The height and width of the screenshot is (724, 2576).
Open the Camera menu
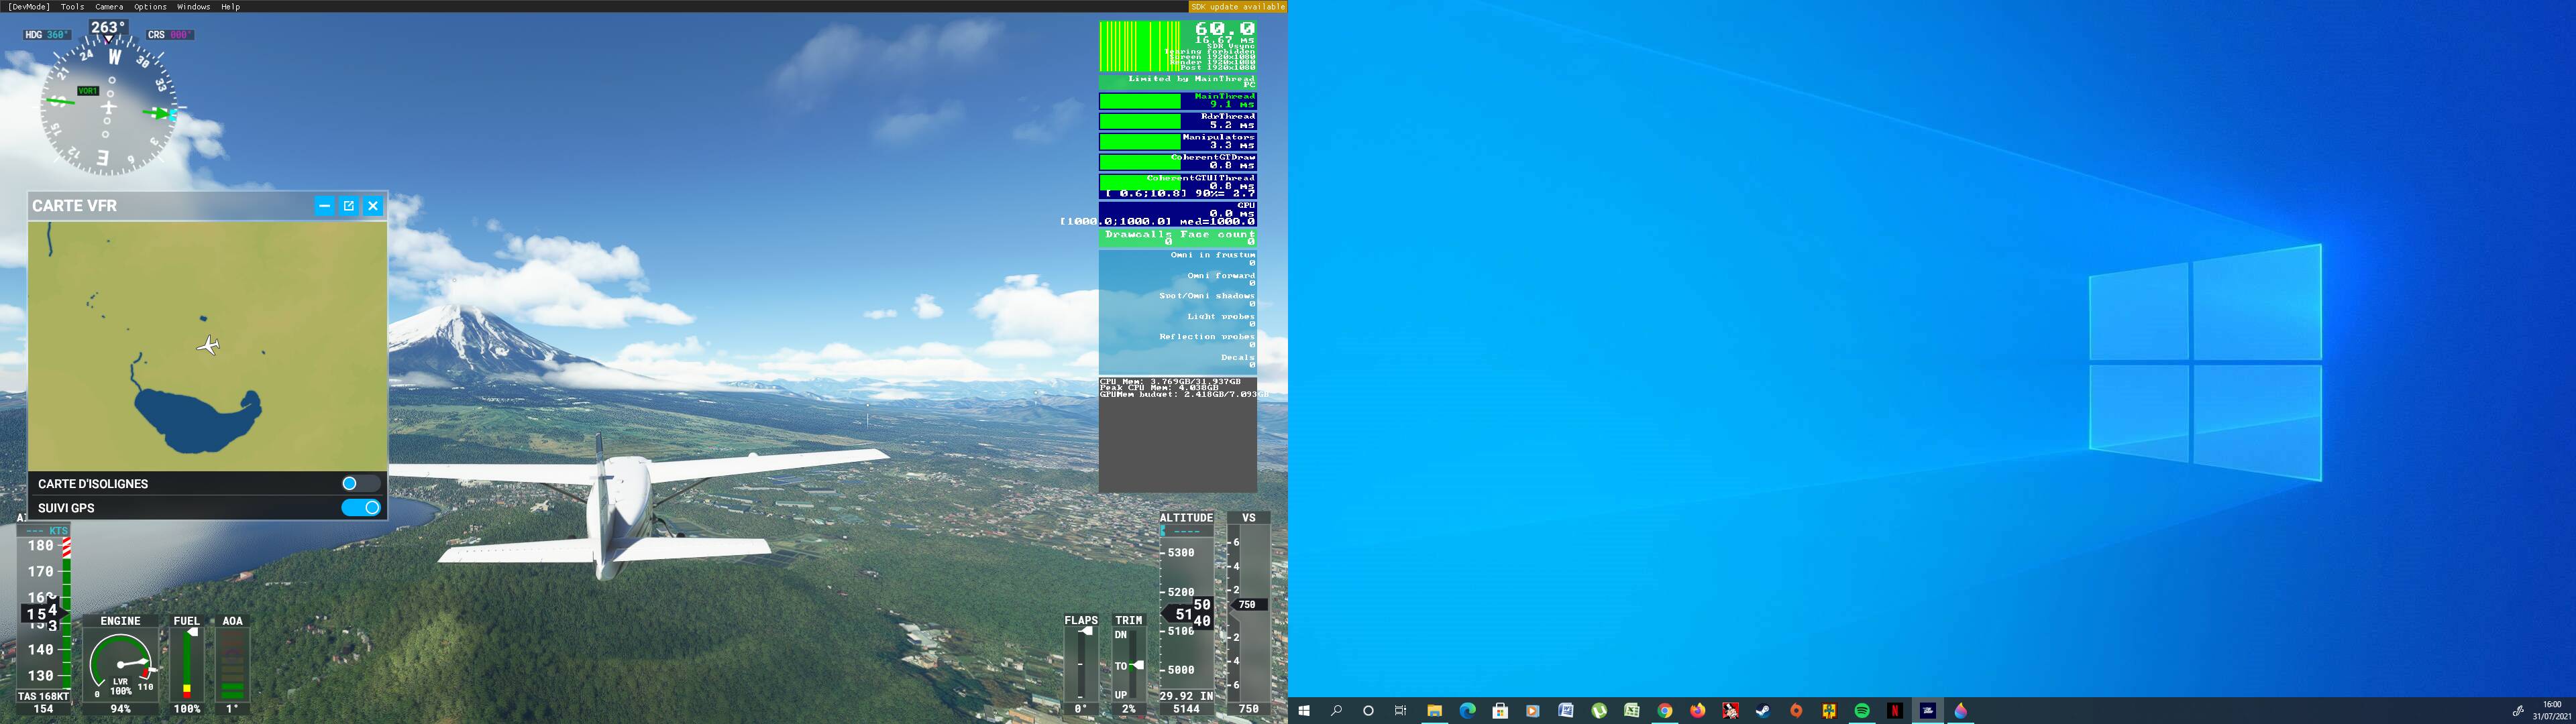click(x=108, y=6)
